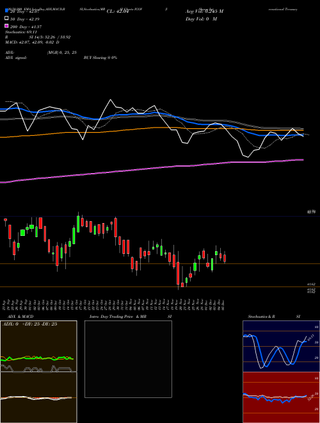Click the 'BUY Slowing @ 0%' signal text
The image size is (320, 423).
coord(100,58)
